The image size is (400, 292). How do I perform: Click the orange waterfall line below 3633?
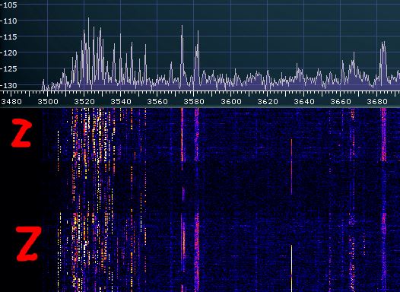pyautogui.click(x=291, y=167)
